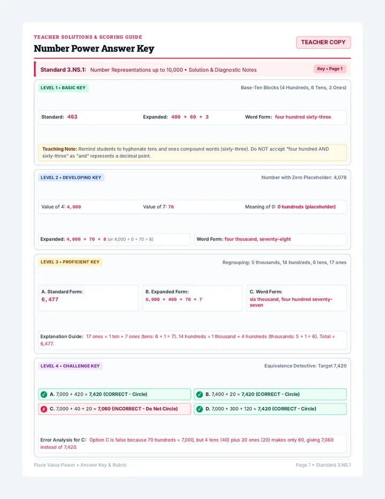Click the Explanation Guide box
Screen dimensions: 385x499
[192, 340]
